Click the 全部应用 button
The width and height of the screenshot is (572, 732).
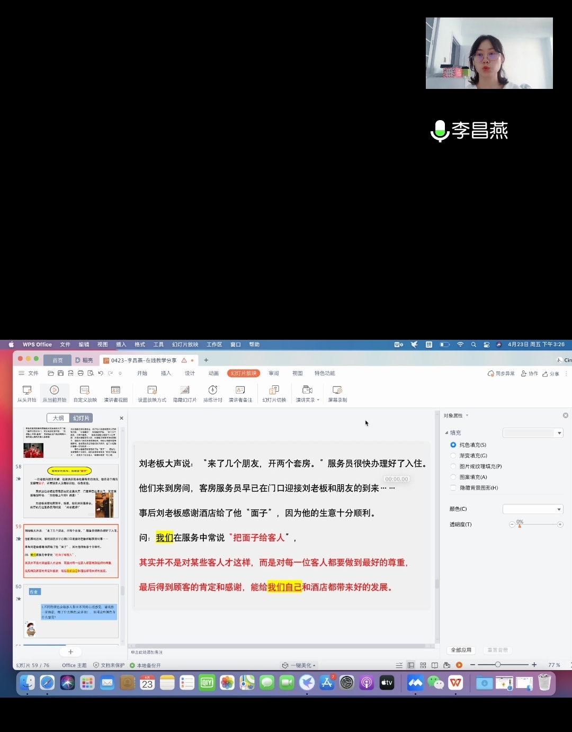pyautogui.click(x=461, y=650)
